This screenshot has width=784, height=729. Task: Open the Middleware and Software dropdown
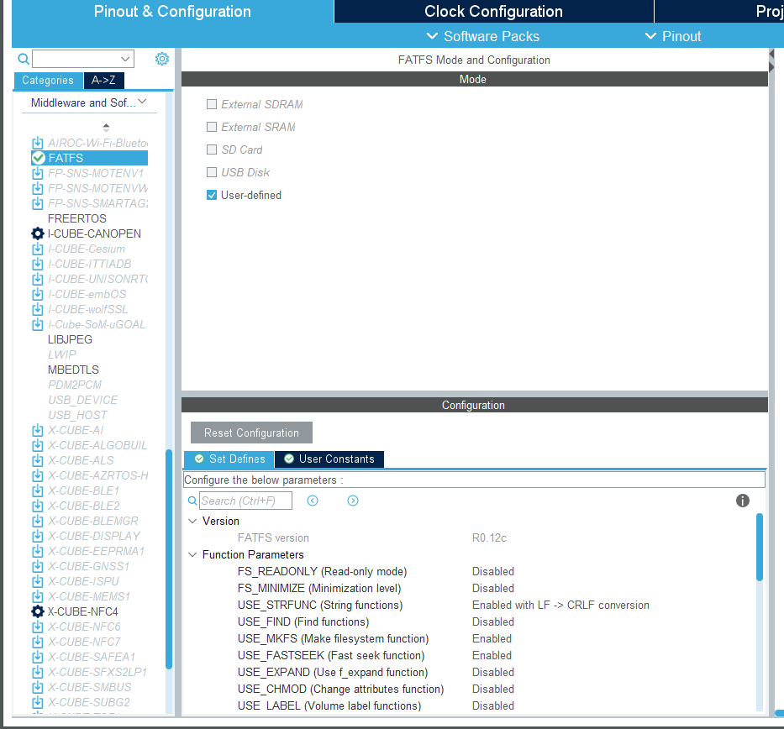pos(88,102)
